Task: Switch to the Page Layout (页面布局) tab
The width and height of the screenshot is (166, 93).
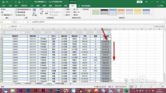Action: coord(24,6)
